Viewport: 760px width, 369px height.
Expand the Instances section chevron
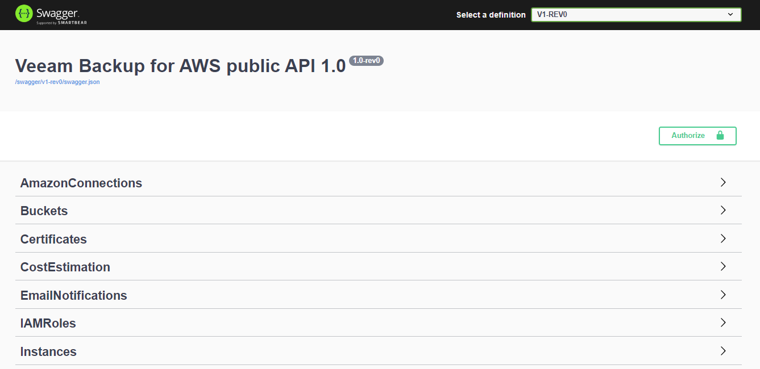coord(723,351)
